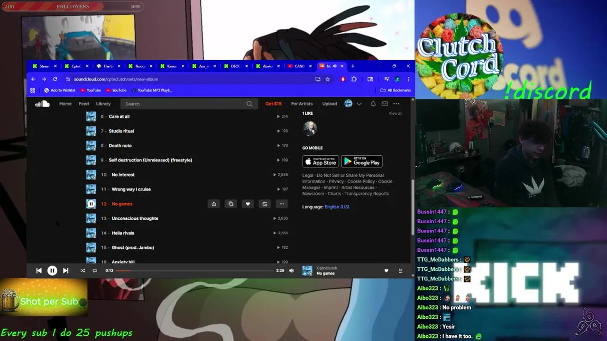607x341 pixels.
Task: Focus the SoundCloud Search field
Action: click(188, 104)
